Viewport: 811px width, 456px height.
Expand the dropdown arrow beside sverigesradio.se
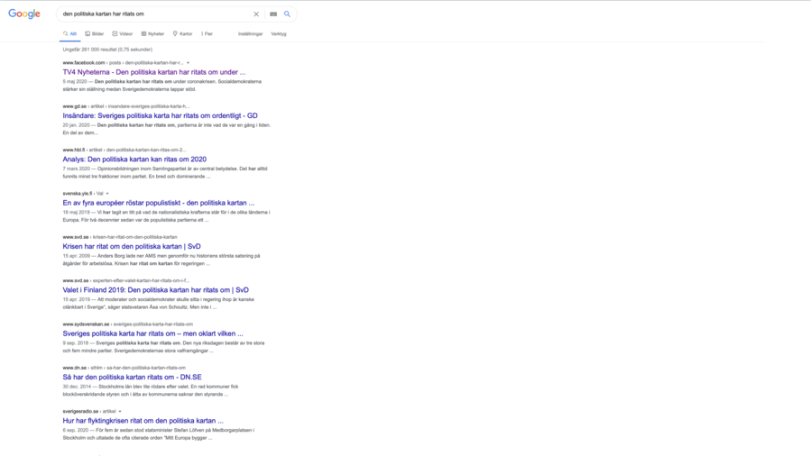pyautogui.click(x=120, y=411)
